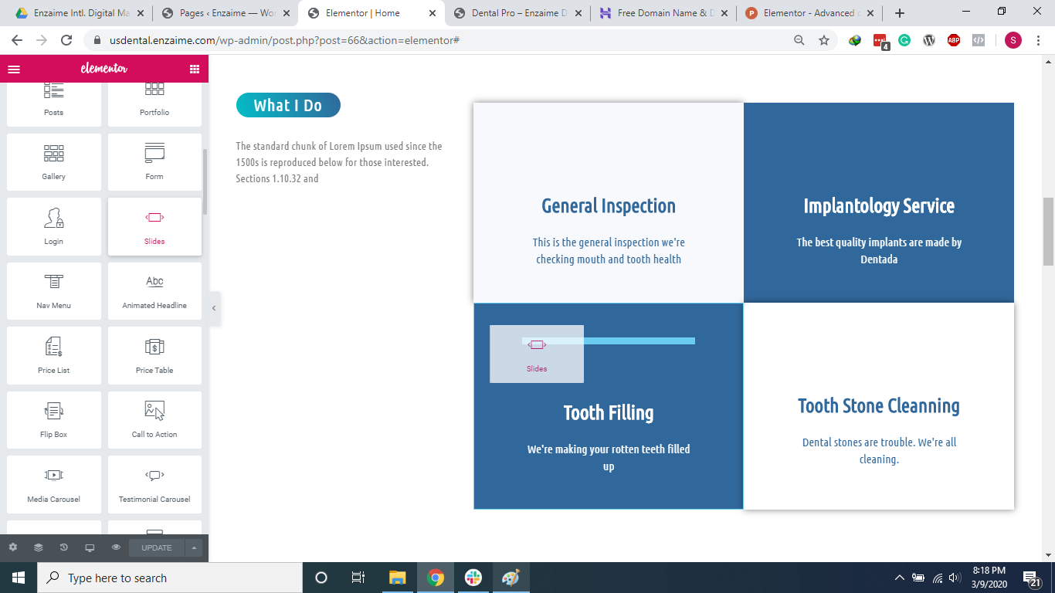Toggle the preview changes eye
The image size is (1055, 593).
point(115,547)
